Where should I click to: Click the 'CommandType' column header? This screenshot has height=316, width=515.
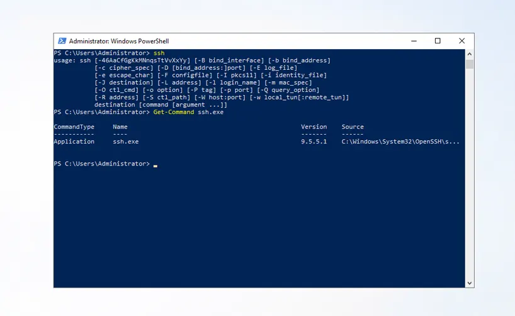(74, 127)
